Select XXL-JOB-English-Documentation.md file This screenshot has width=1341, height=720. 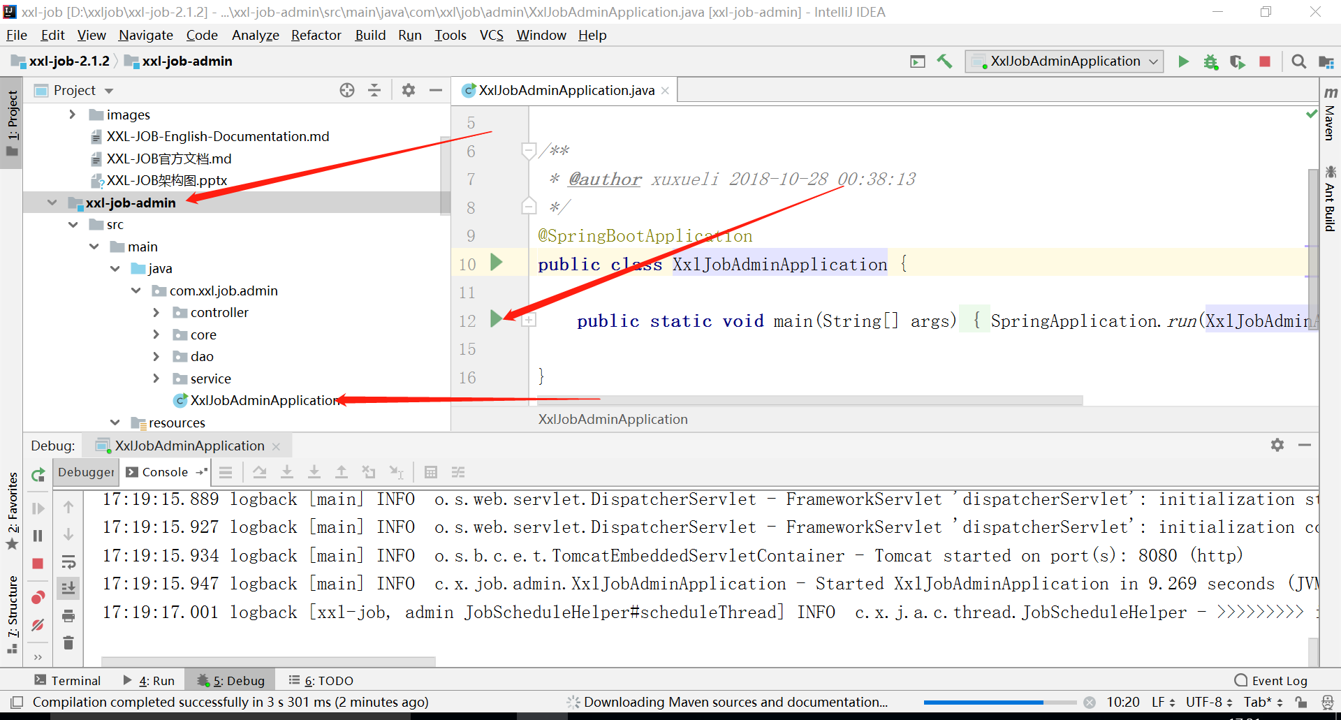210,136
